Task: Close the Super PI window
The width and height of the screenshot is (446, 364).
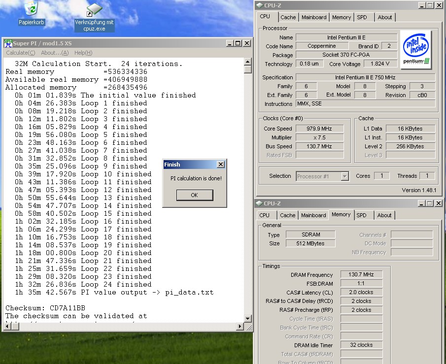Action: 247,43
